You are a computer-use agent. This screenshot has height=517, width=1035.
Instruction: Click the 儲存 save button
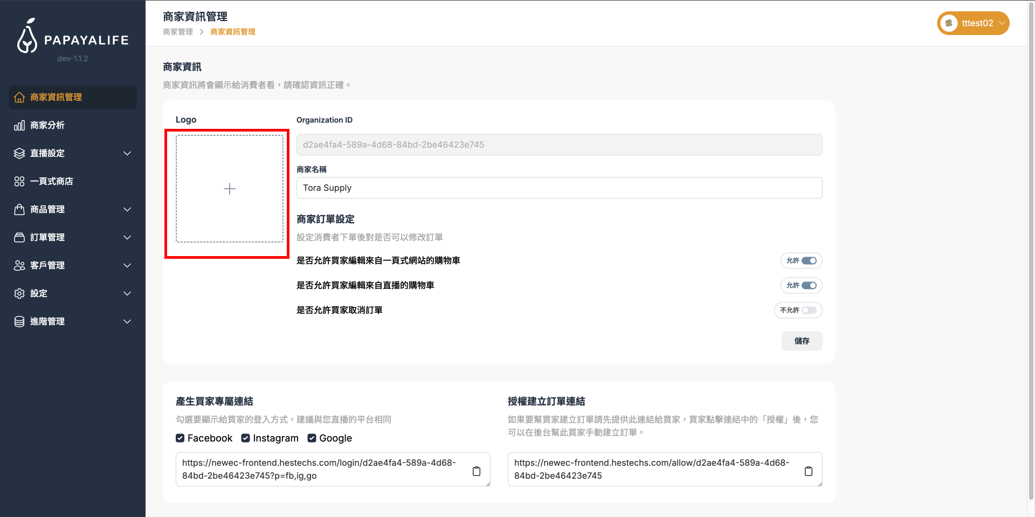pos(802,341)
